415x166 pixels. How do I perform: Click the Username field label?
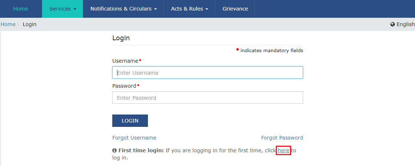pos(125,61)
